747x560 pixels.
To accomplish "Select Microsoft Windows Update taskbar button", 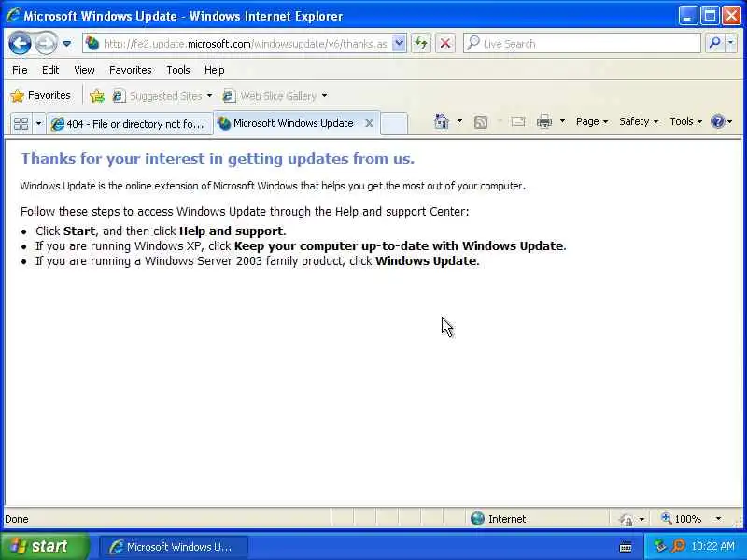I will [174, 547].
